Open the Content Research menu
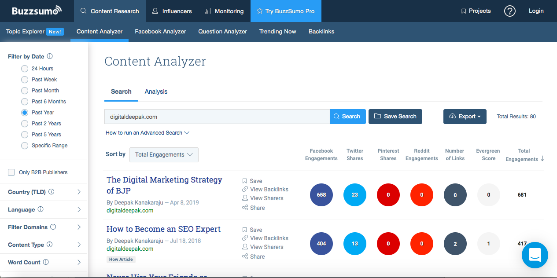 pyautogui.click(x=110, y=11)
